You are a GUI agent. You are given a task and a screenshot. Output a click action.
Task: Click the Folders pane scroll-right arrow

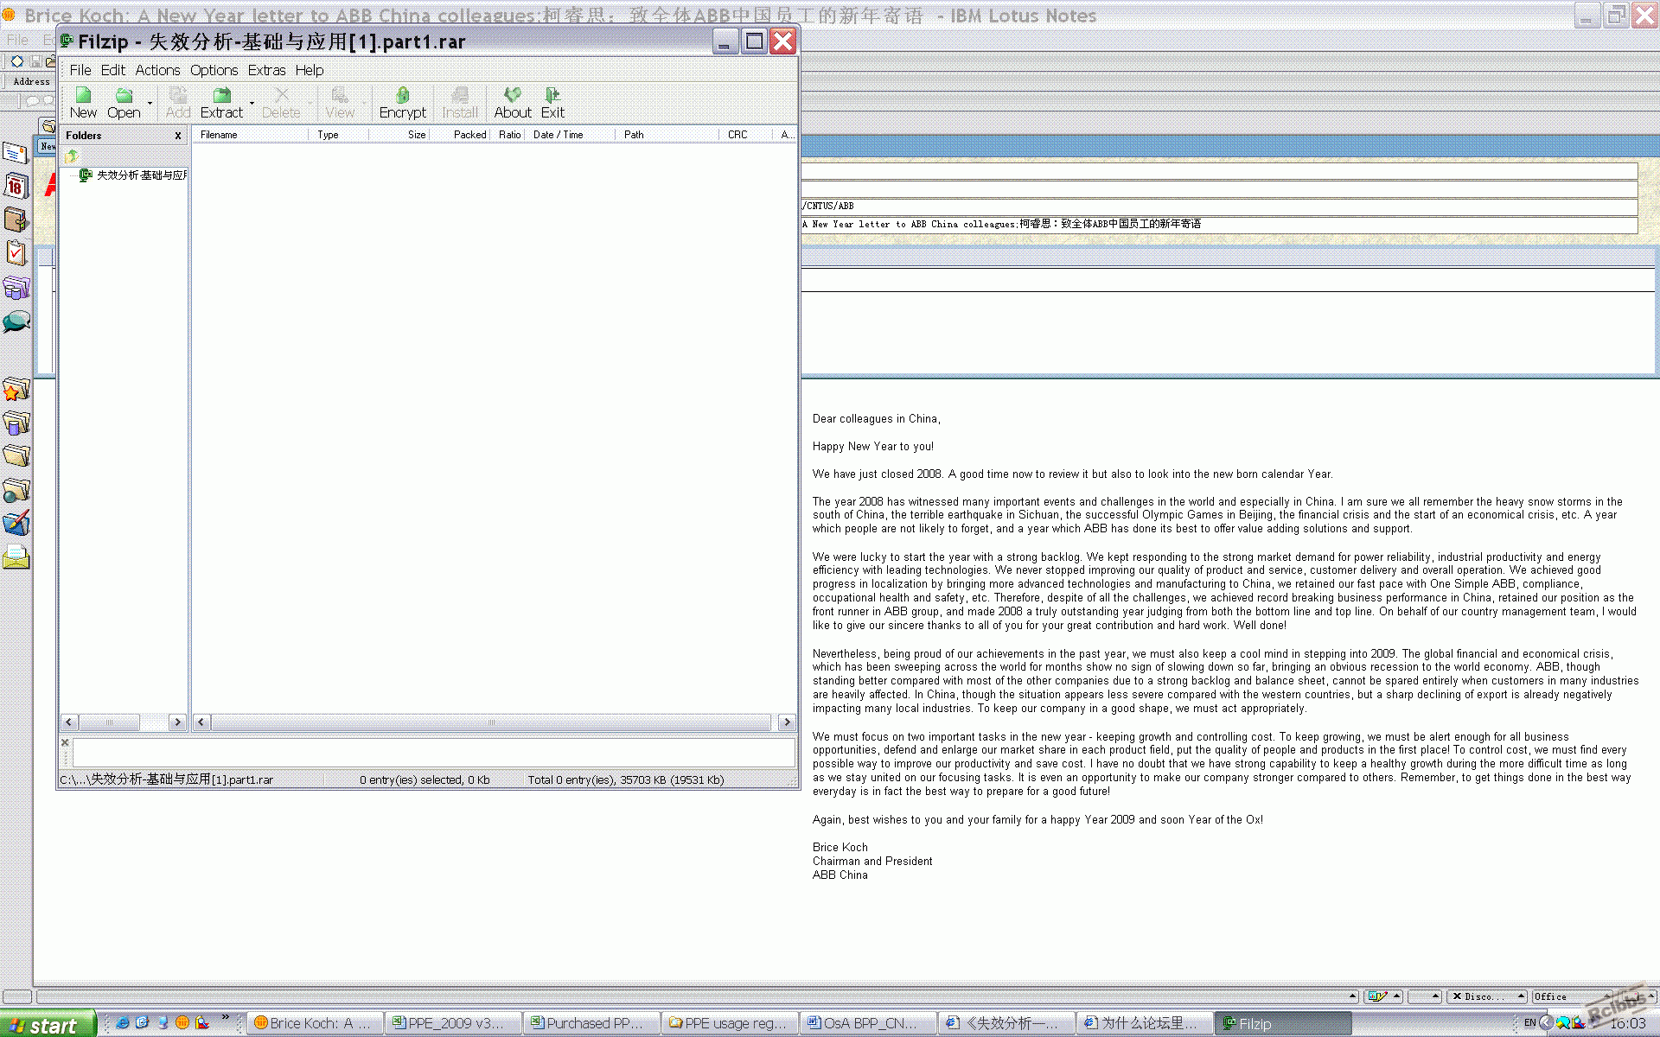click(x=177, y=722)
